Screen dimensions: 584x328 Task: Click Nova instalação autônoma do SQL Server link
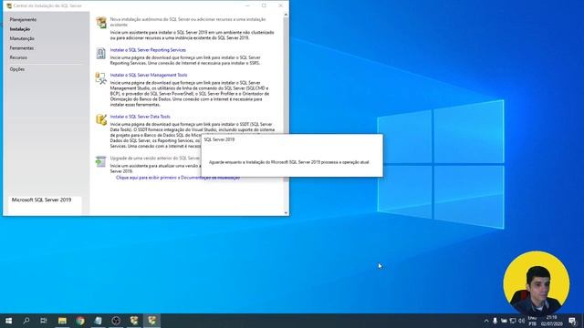pyautogui.click(x=188, y=22)
